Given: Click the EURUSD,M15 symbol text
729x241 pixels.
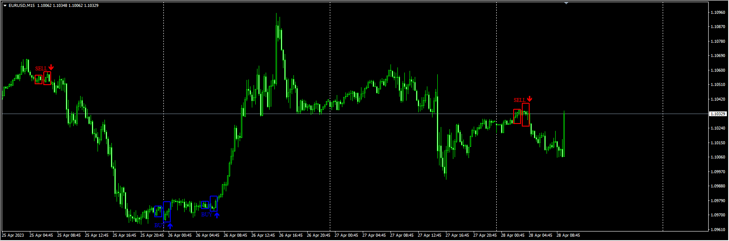Looking at the screenshot, I should 22,6.
